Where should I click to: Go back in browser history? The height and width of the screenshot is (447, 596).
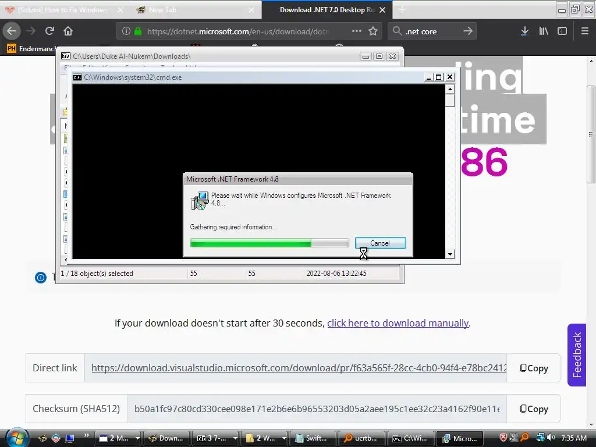12,31
